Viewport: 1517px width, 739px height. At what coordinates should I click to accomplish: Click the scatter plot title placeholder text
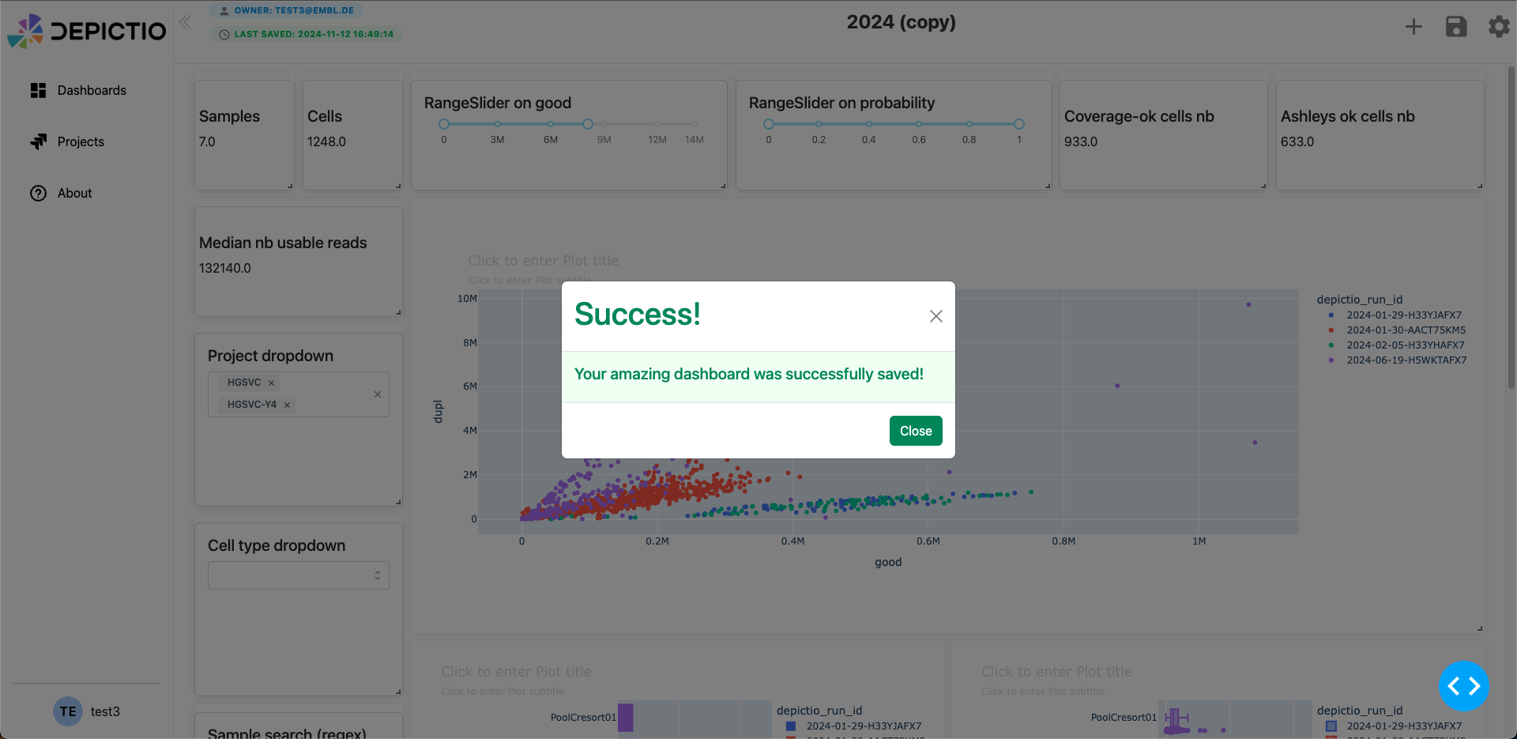pyautogui.click(x=543, y=261)
